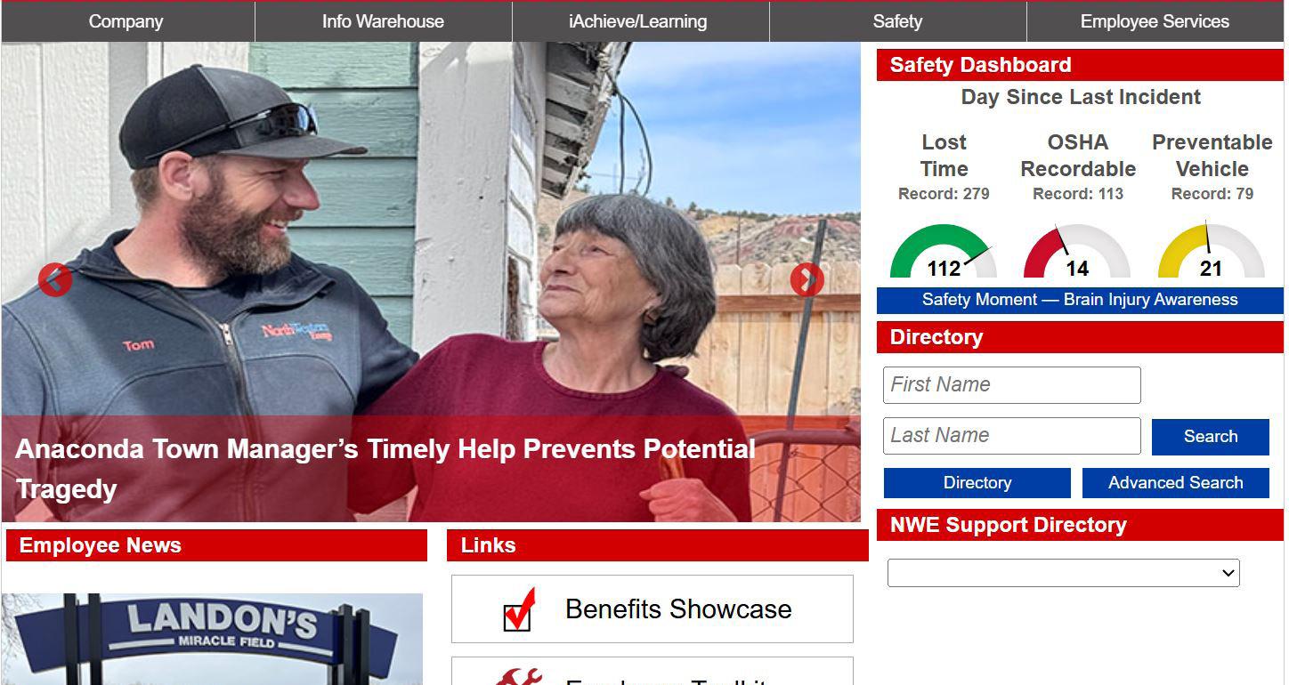Open the Landon's Miracle Field news thumbnail

coord(212,639)
